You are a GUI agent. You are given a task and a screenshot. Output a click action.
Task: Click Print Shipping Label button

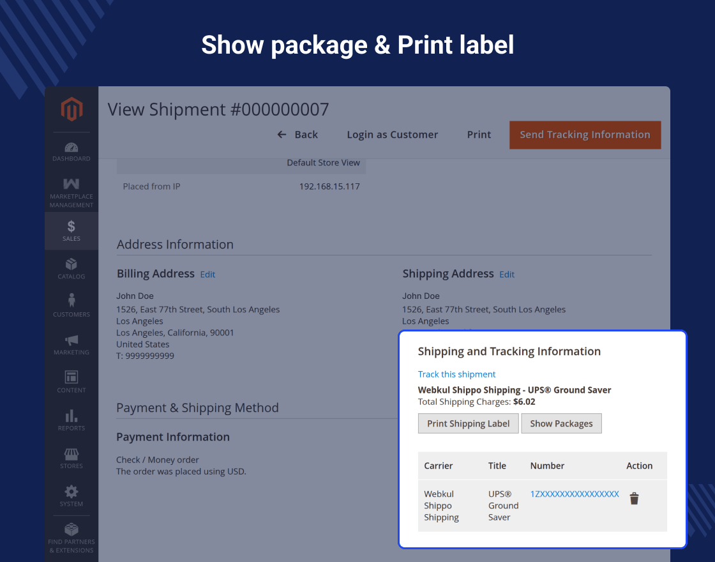click(x=469, y=423)
